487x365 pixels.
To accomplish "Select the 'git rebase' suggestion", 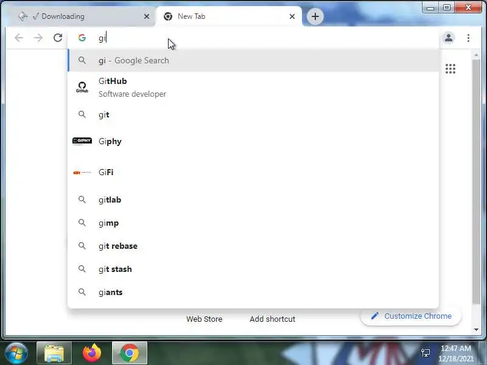I will click(x=253, y=246).
